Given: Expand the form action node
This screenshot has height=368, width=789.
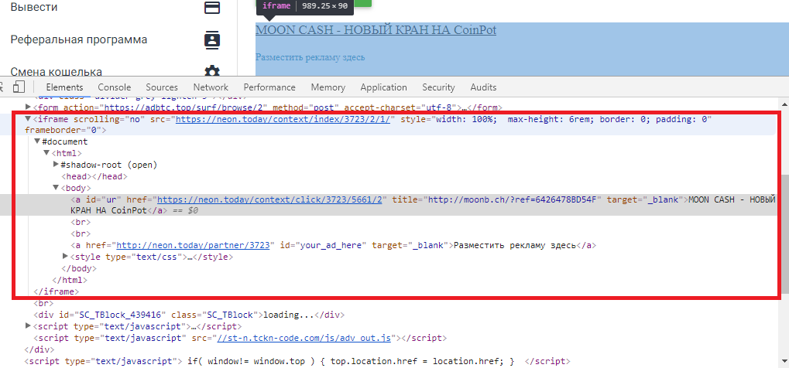Looking at the screenshot, I should coord(28,107).
